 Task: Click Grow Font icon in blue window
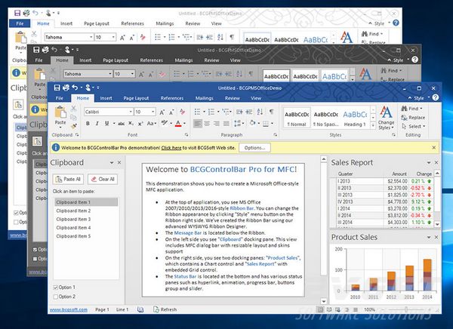(162, 112)
